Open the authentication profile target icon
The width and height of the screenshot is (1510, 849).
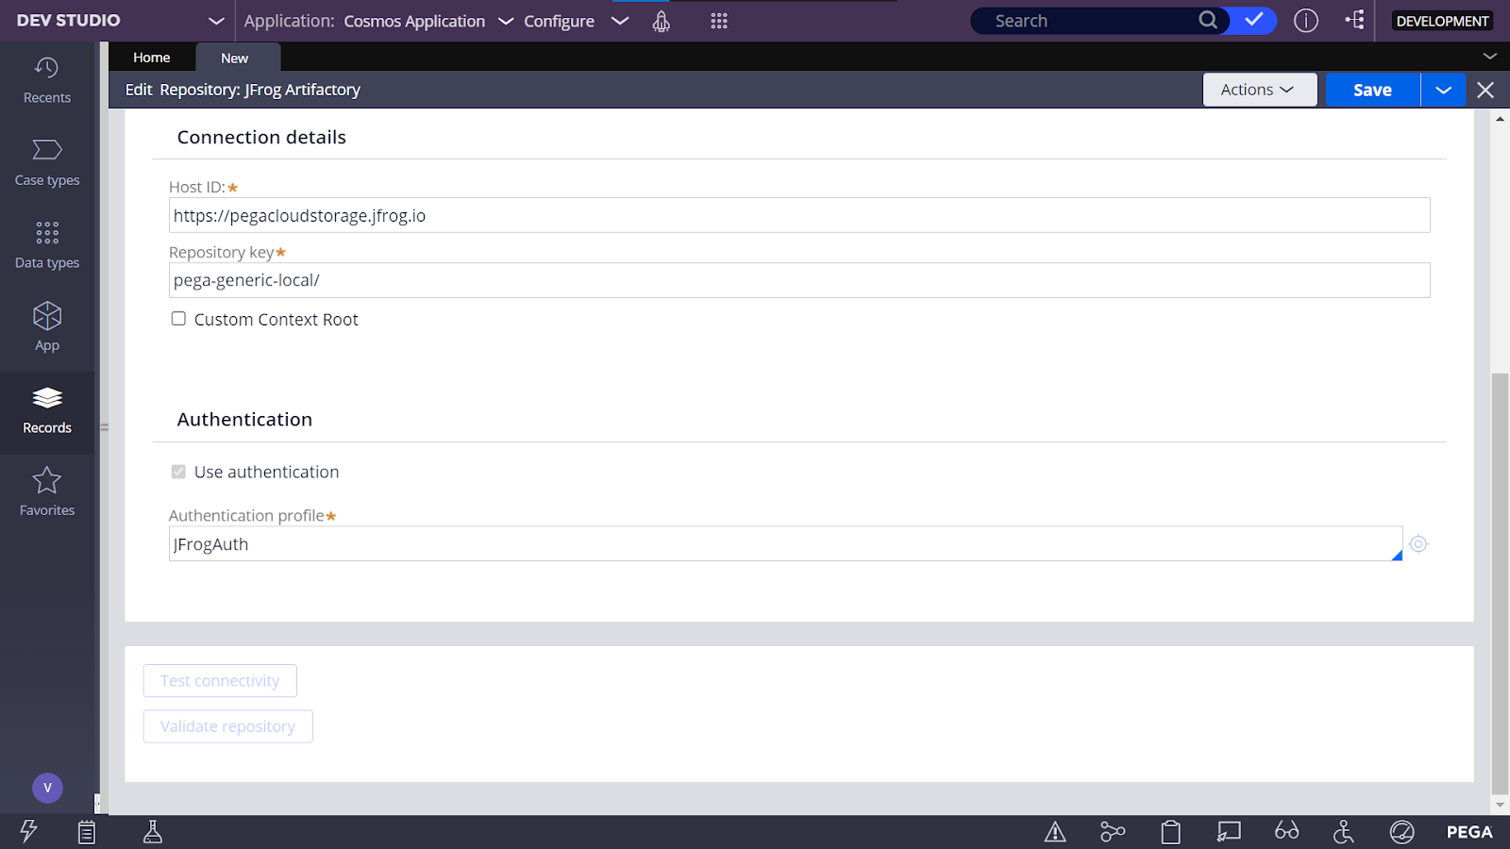coord(1418,544)
